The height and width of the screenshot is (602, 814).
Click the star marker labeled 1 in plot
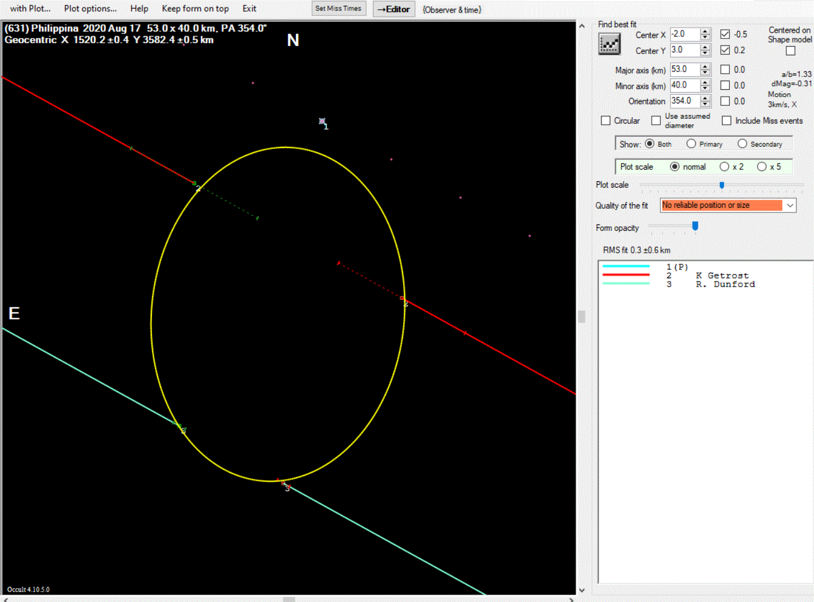tap(322, 121)
